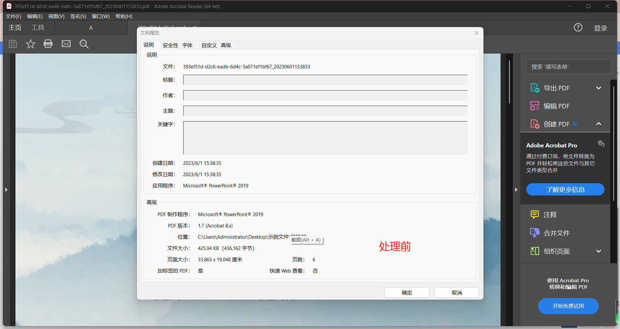Click 了解更多信息 about Acrobat Pro
Viewport: 620px width, 329px height.
pos(565,189)
